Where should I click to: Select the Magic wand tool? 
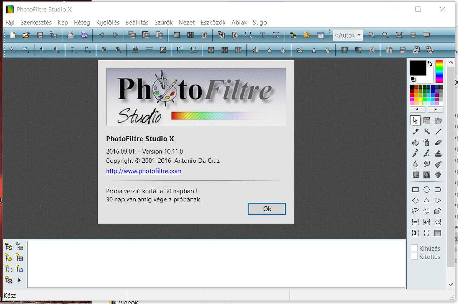coord(427,132)
